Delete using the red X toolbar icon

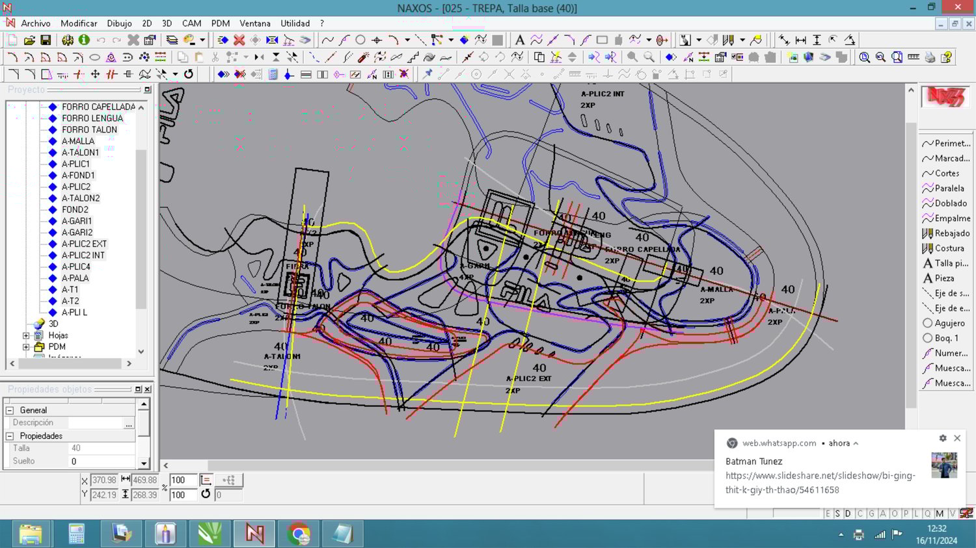239,40
